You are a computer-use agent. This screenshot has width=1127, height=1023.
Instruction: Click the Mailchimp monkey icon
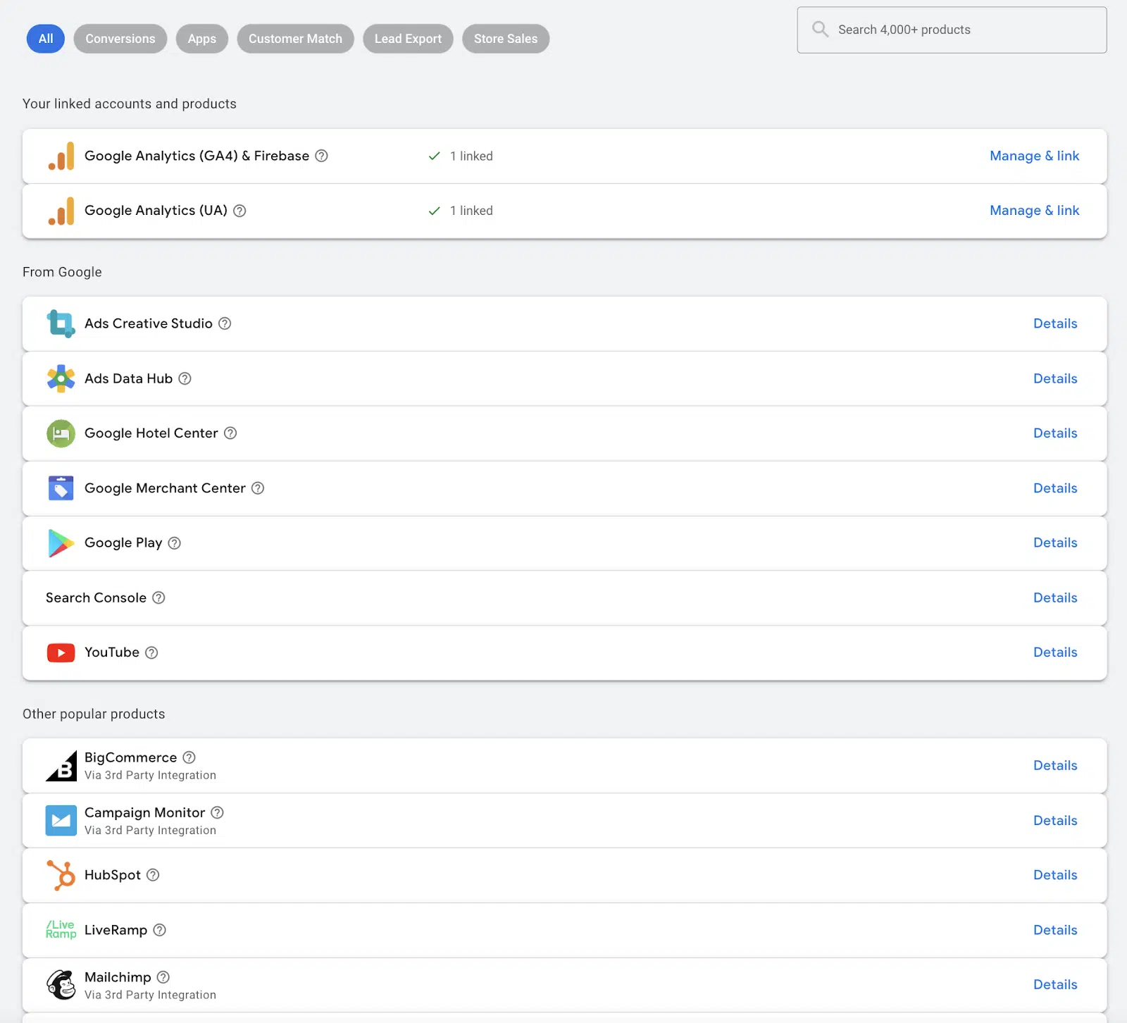tap(61, 985)
